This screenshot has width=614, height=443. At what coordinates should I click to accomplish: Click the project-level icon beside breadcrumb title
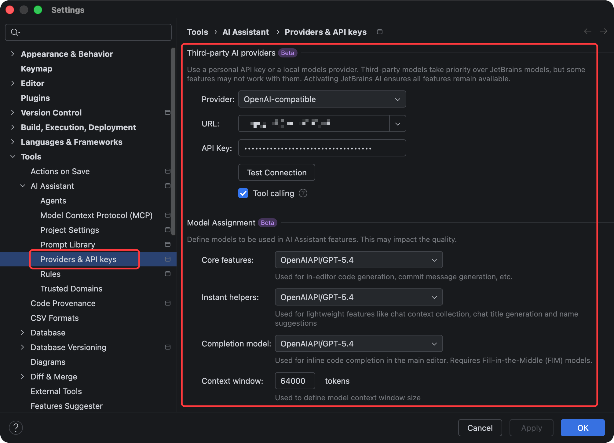(x=380, y=32)
